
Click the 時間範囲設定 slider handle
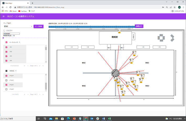(3, 38)
